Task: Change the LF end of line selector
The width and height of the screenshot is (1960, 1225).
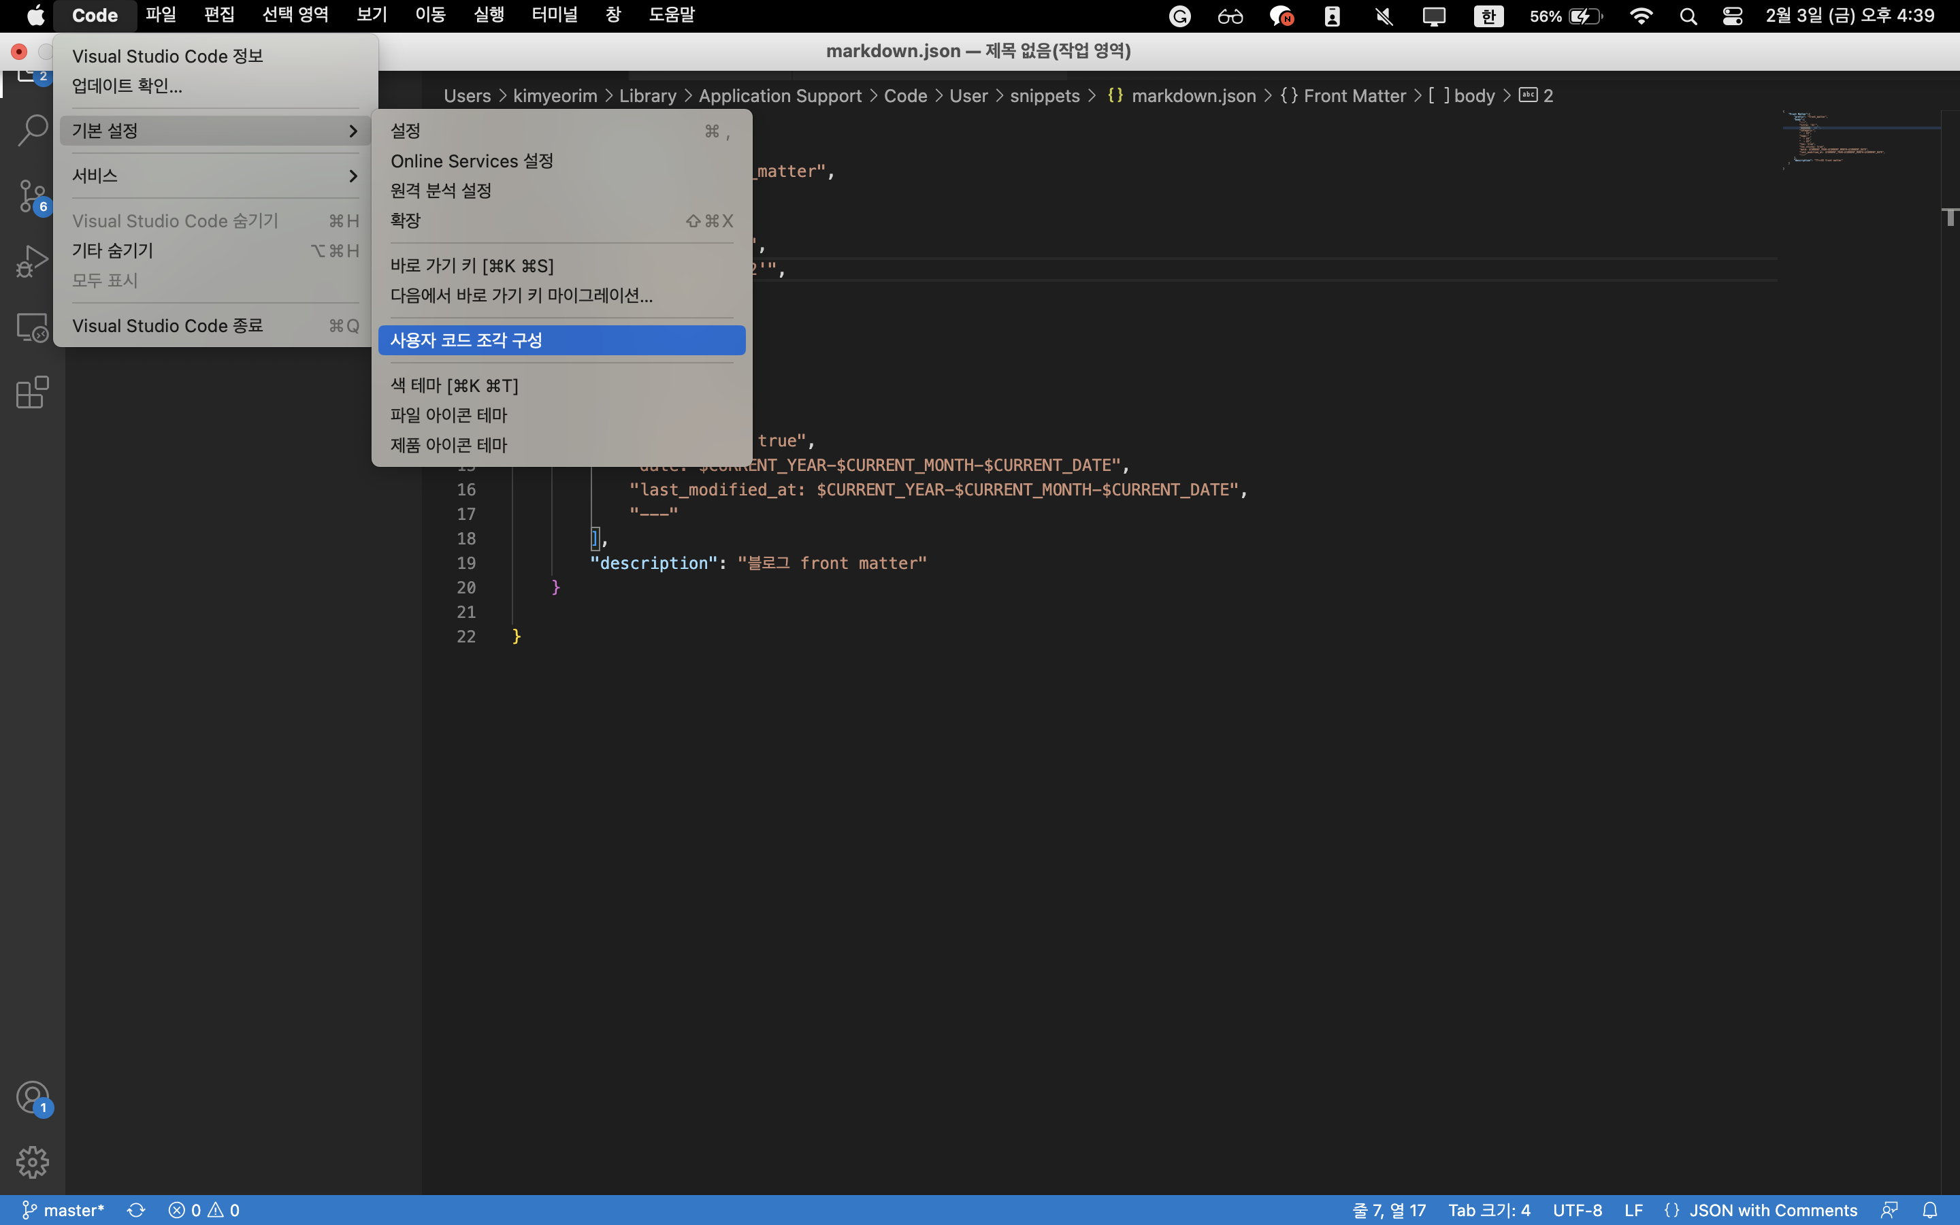Action: [1633, 1209]
